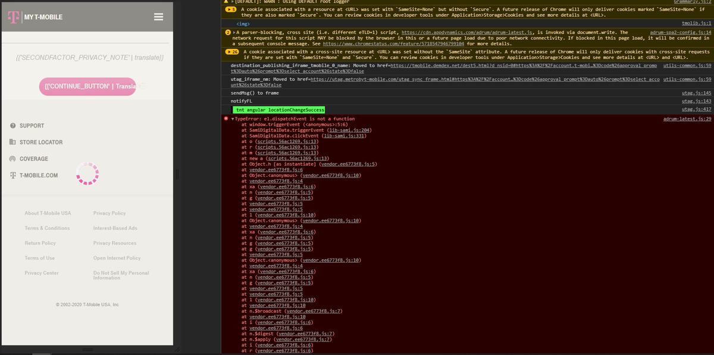714x355 pixels.
Task: Open Terms & Conditions footer link
Action: (x=47, y=228)
